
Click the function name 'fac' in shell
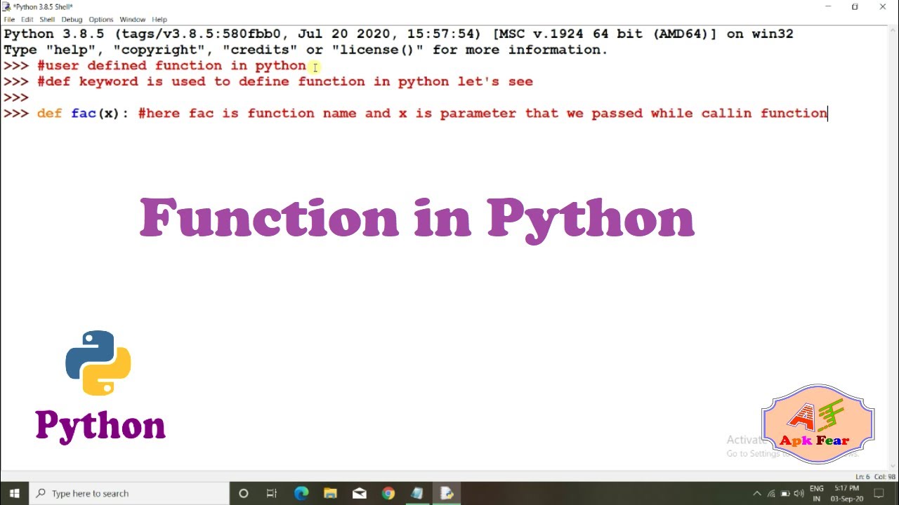tap(83, 113)
